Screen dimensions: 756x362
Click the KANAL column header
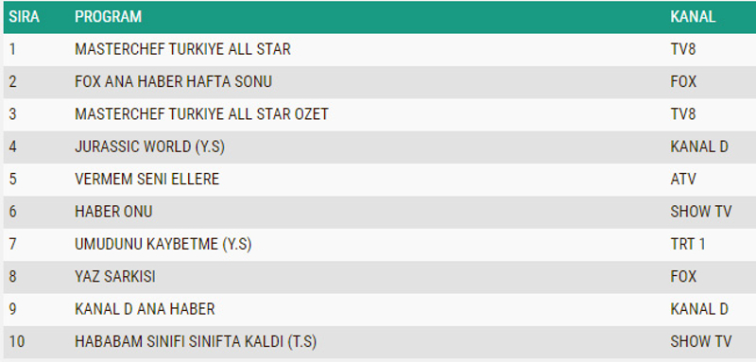tap(693, 17)
